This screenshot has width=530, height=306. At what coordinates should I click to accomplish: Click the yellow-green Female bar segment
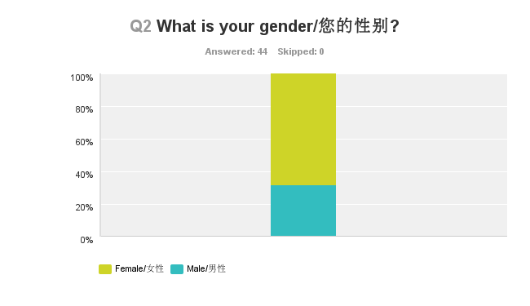pyautogui.click(x=303, y=129)
